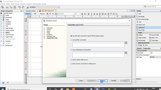161x90 pixels.
Task: Select Line element in Paleta
Action: [x=139, y=14]
